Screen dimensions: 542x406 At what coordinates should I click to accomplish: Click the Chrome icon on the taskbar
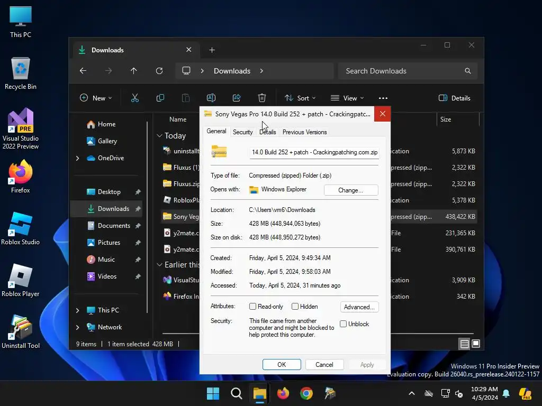click(306, 393)
